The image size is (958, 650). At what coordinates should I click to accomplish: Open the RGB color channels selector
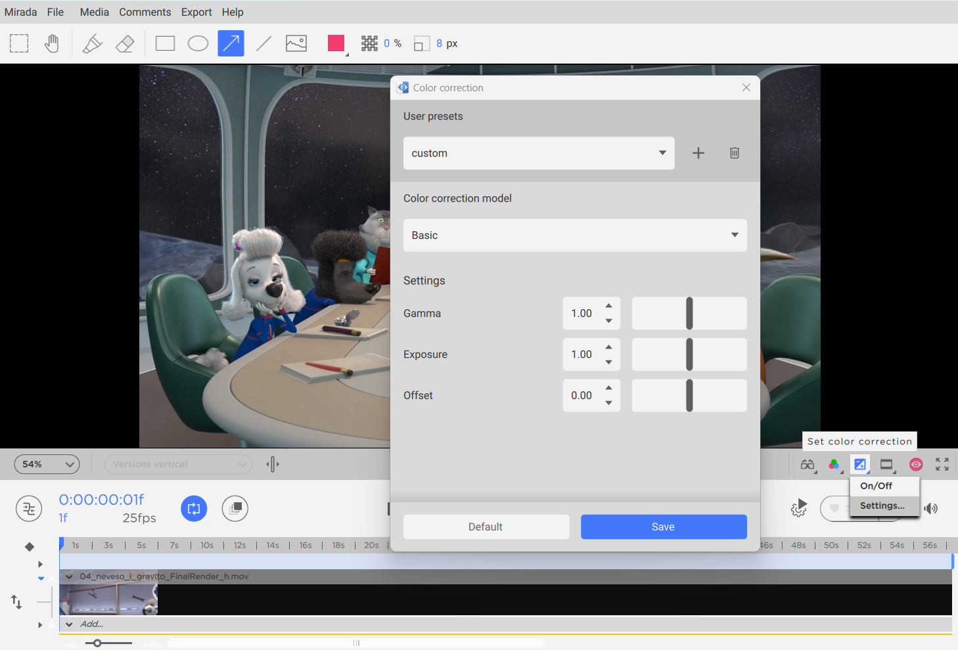click(834, 465)
